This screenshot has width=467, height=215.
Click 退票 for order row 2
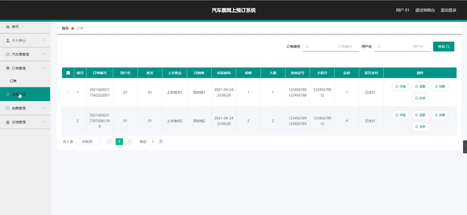[420, 115]
